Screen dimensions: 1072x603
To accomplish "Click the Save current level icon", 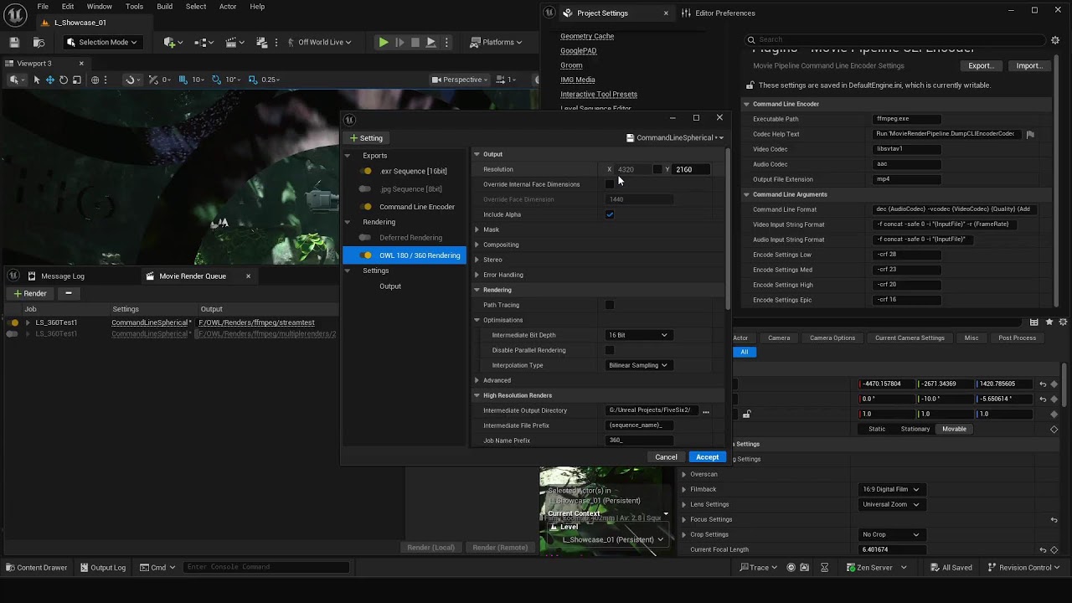I will (14, 42).
